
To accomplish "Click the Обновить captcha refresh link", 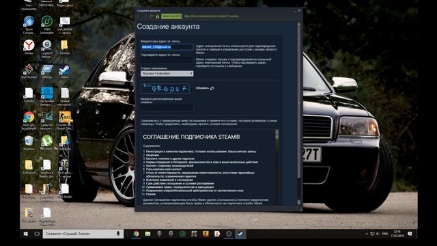I will [x=205, y=88].
